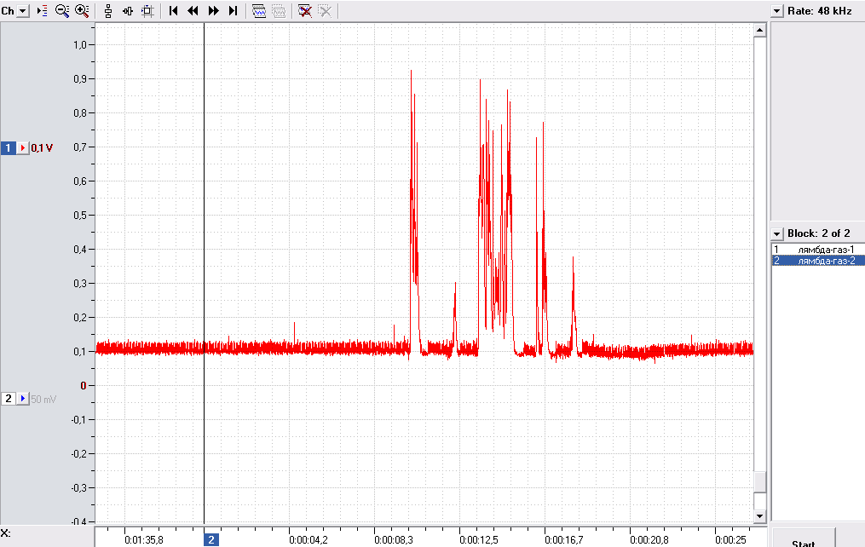Click the rewind double-arrow button

coord(193,10)
